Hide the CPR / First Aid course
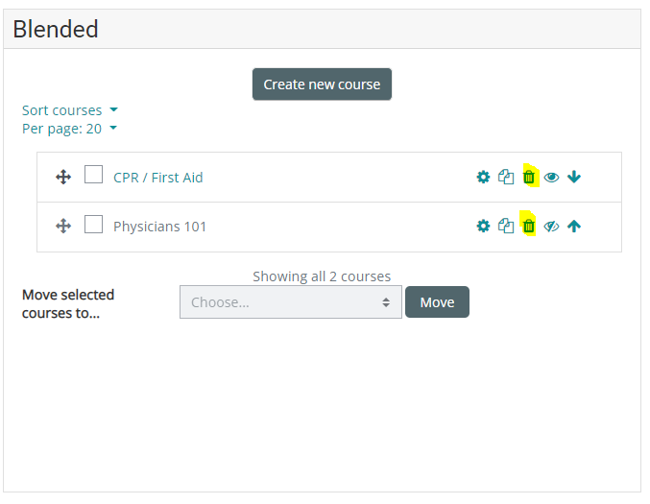This screenshot has width=650, height=504. pyautogui.click(x=551, y=178)
